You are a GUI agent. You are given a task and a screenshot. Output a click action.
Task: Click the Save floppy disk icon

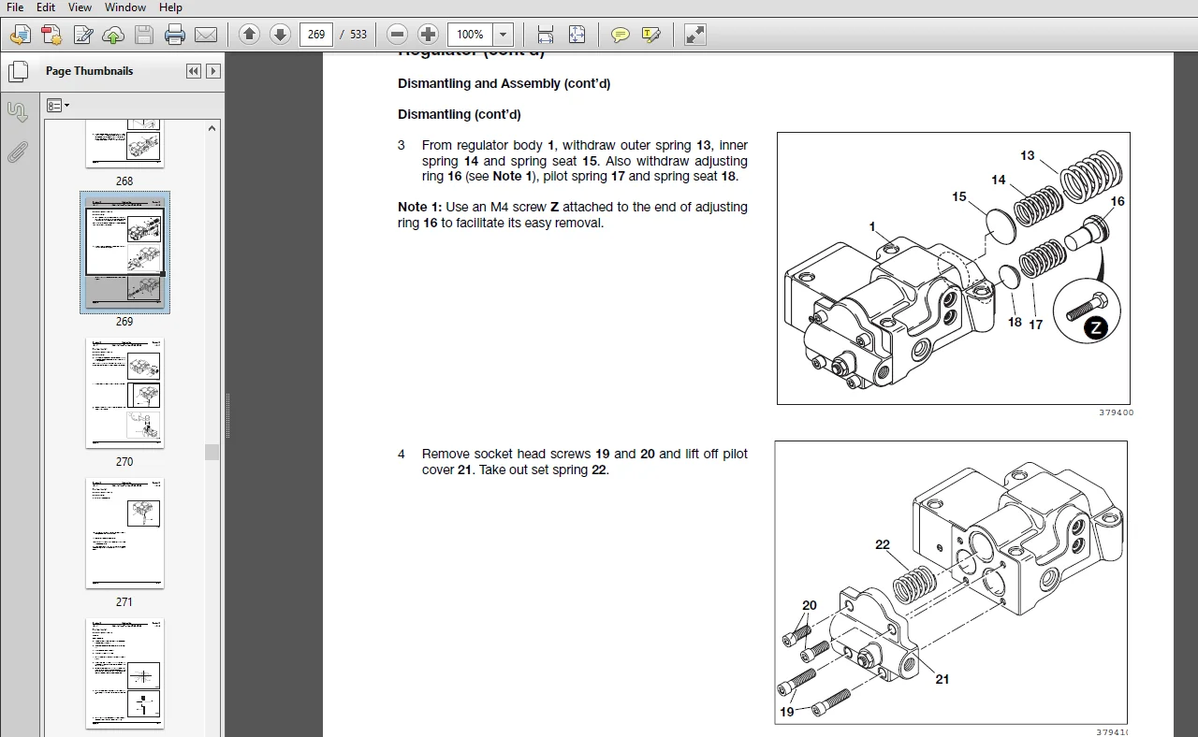[144, 35]
